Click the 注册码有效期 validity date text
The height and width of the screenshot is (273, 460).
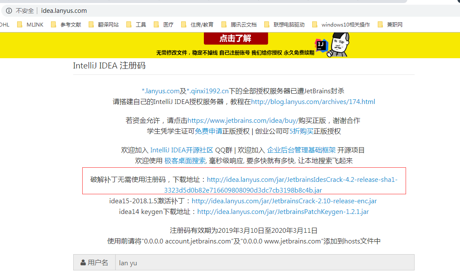pos(244,231)
